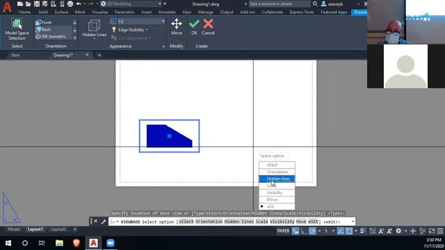Click the Plot printer icon
This screenshot has width=445, height=250.
pos(70,4)
